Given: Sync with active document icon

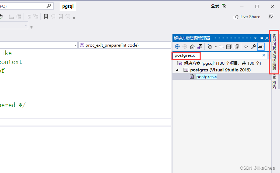Looking at the screenshot, I should click(221, 47).
